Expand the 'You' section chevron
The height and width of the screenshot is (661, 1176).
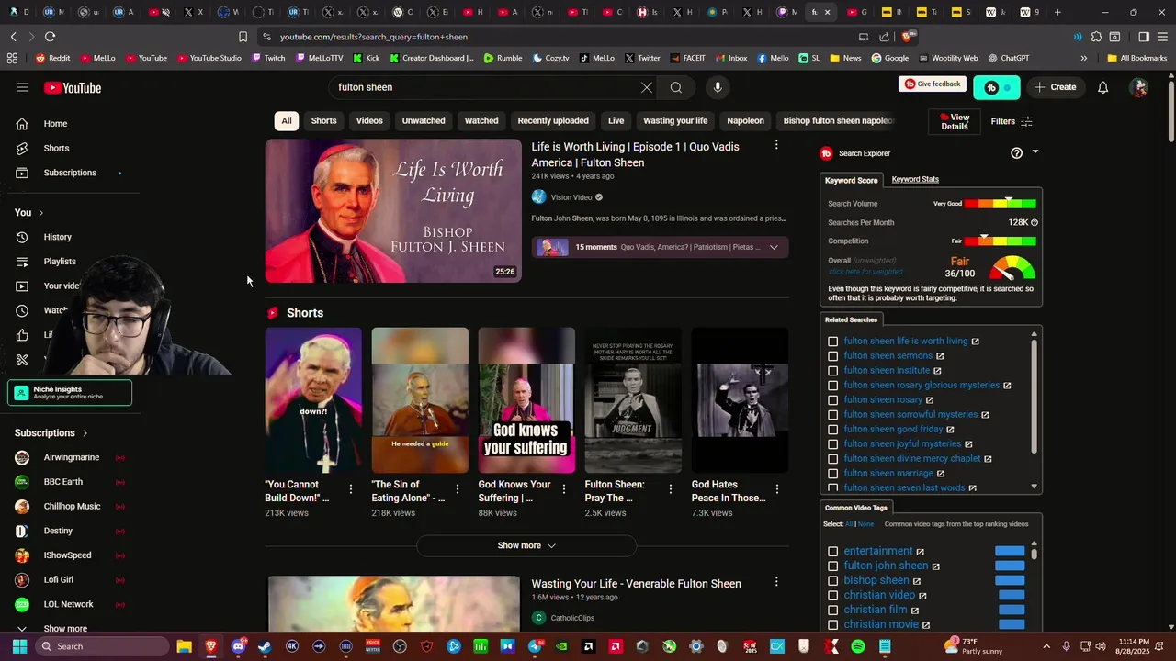40,213
